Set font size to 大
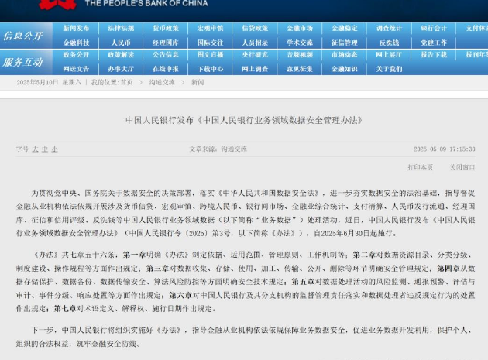Viewport: 488px width, 360px height. tap(35, 149)
